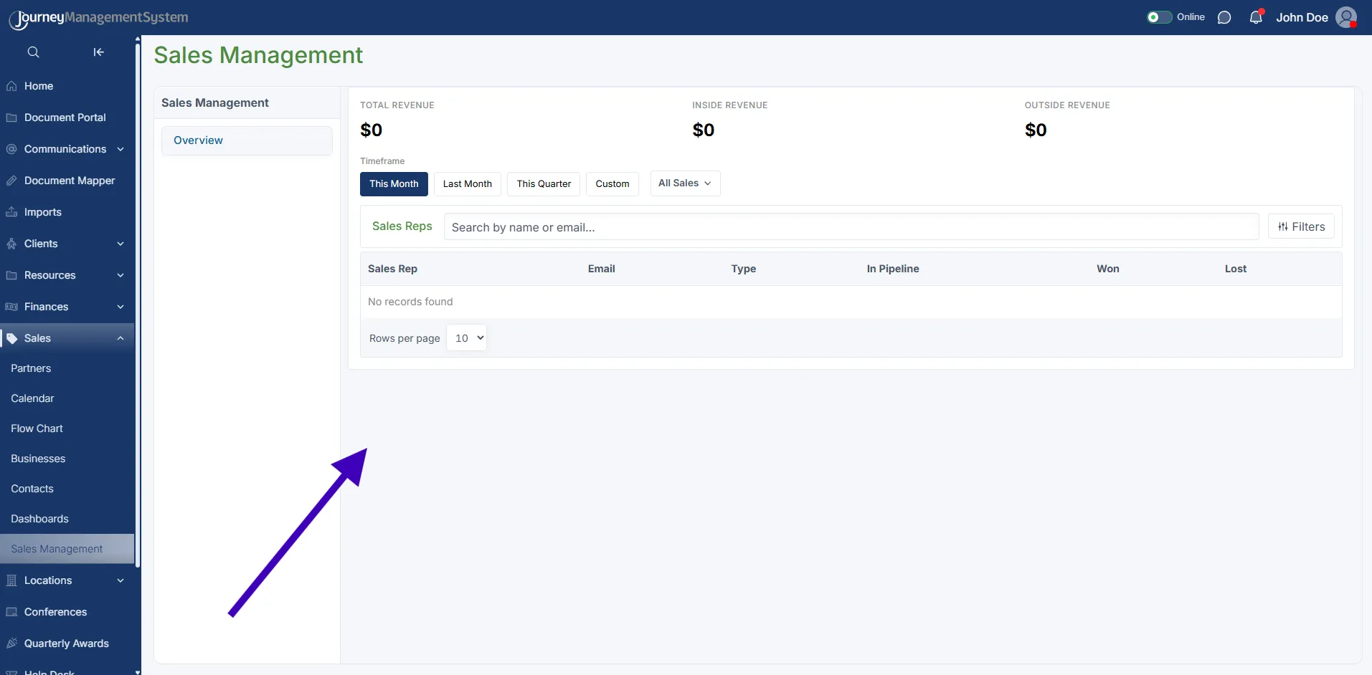
Task: Click the In Pipeline column header
Action: coord(893,269)
